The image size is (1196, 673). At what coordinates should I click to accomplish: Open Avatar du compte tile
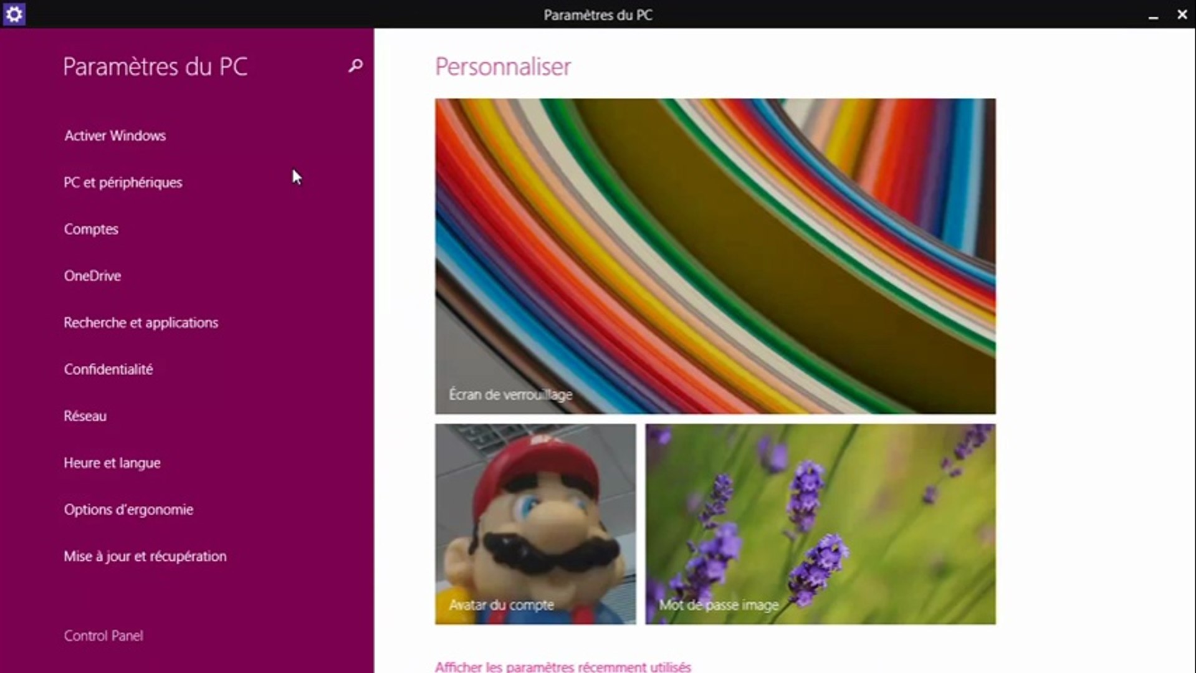point(535,524)
